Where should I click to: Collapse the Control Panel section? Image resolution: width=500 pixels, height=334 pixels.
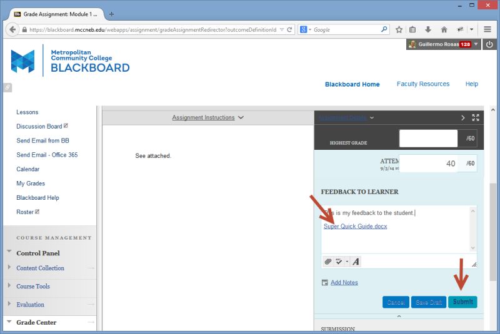9,251
